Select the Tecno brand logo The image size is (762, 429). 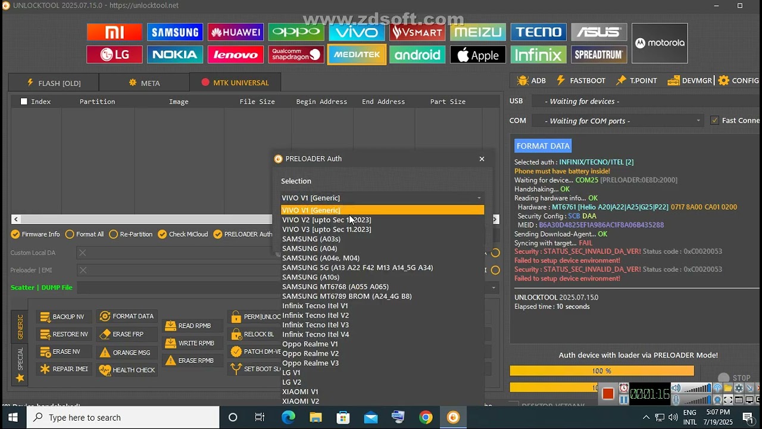tap(539, 32)
